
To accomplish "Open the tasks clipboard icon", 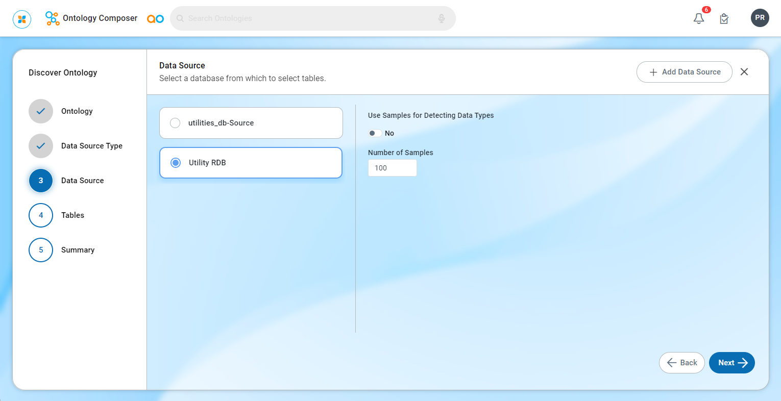I will click(724, 19).
